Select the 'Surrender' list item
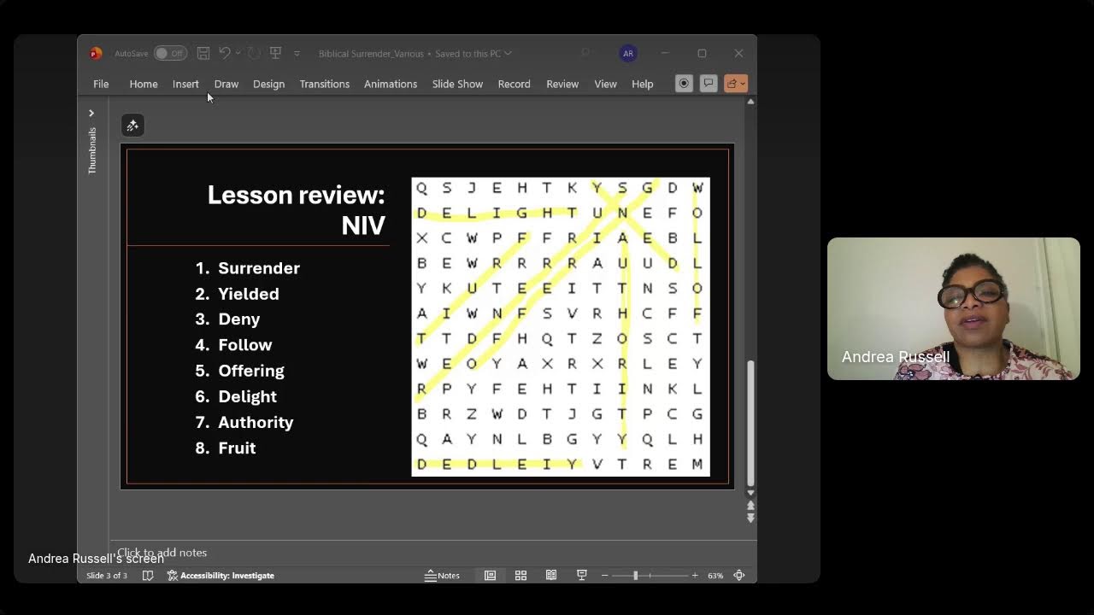 pos(259,268)
